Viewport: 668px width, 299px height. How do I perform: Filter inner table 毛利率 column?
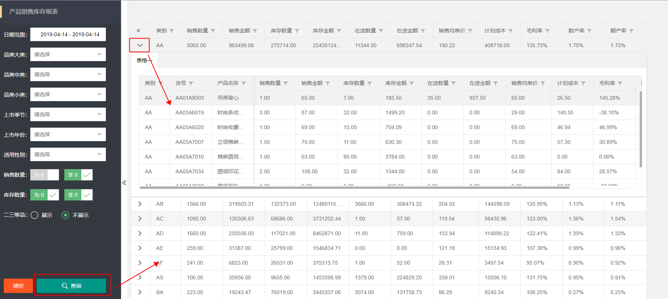coord(620,83)
